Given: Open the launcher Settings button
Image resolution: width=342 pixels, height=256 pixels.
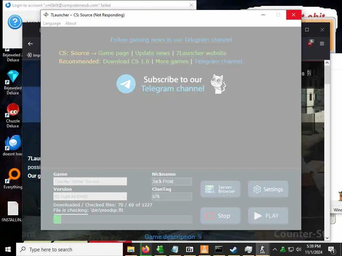Looking at the screenshot, I should (268, 189).
